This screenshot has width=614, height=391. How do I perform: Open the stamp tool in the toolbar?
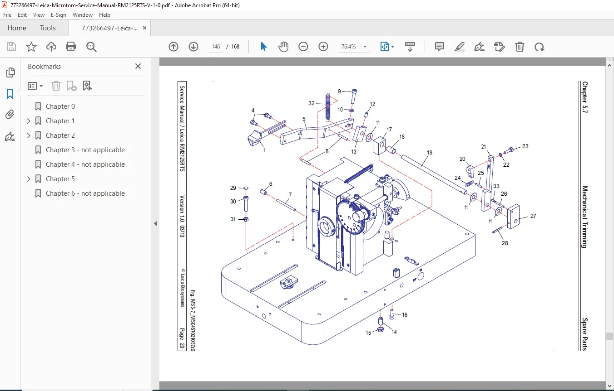point(499,47)
